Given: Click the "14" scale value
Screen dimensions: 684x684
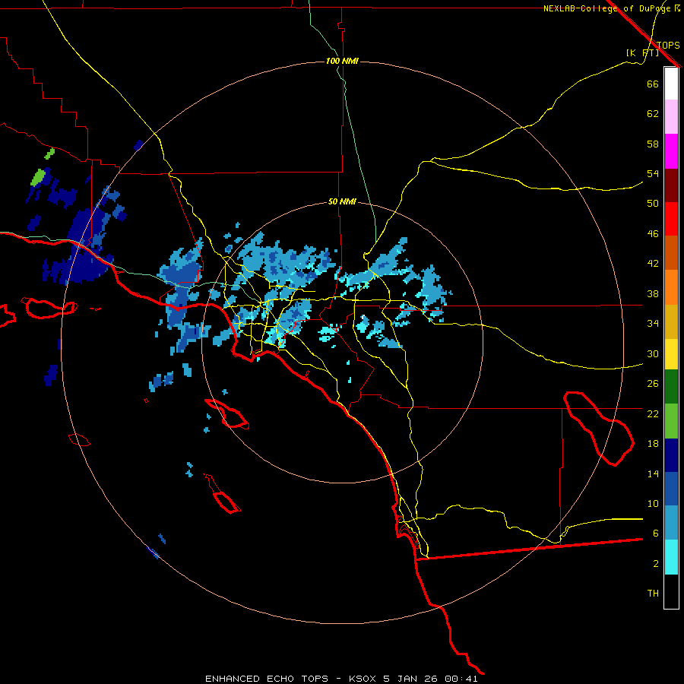Looking at the screenshot, I should (653, 473).
